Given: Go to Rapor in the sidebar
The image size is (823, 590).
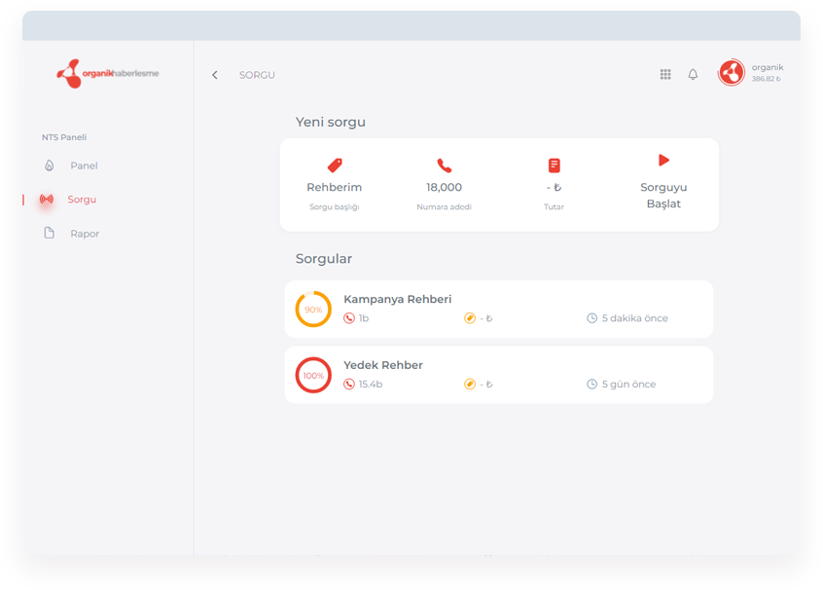Looking at the screenshot, I should (85, 234).
